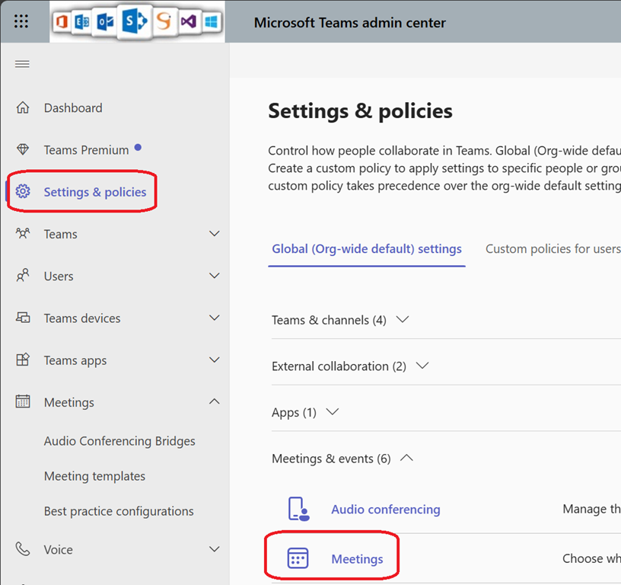Open Audio Conferencing Bridges in the sidebar
This screenshot has height=585, width=621.
click(x=119, y=441)
